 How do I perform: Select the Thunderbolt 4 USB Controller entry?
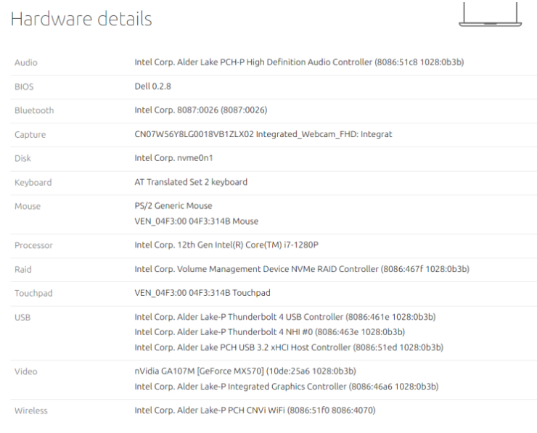click(x=285, y=317)
